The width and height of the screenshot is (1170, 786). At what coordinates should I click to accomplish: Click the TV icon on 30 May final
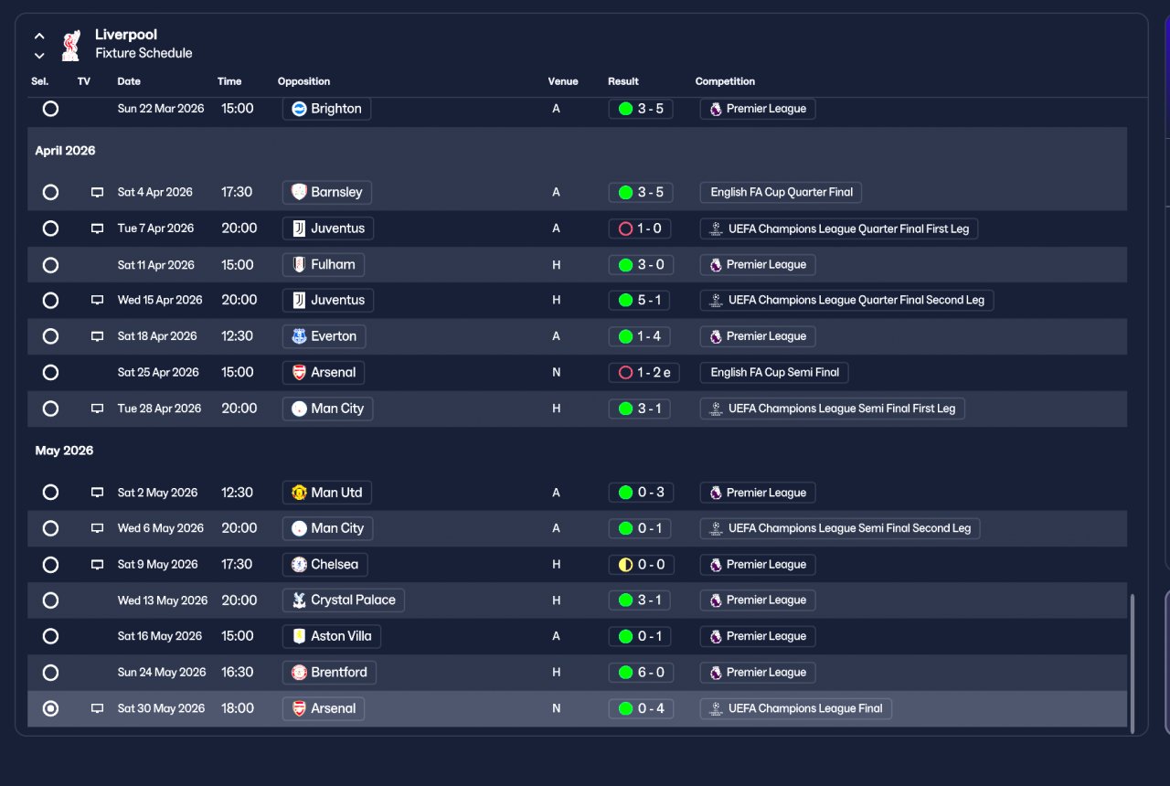(x=97, y=709)
